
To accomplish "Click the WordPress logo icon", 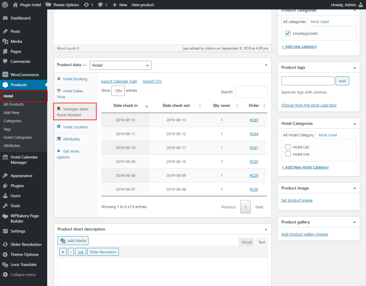I will tap(5, 5).
